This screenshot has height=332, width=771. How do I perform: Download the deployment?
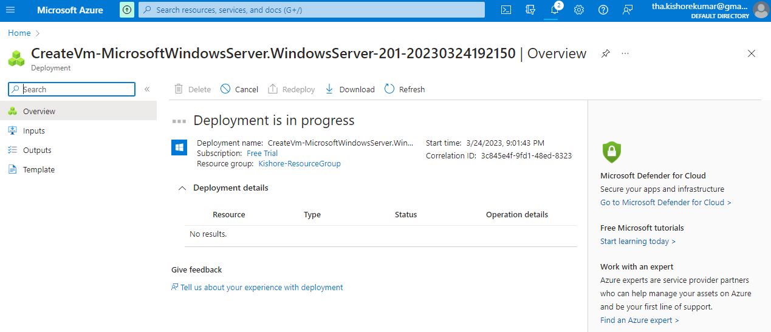pos(350,89)
